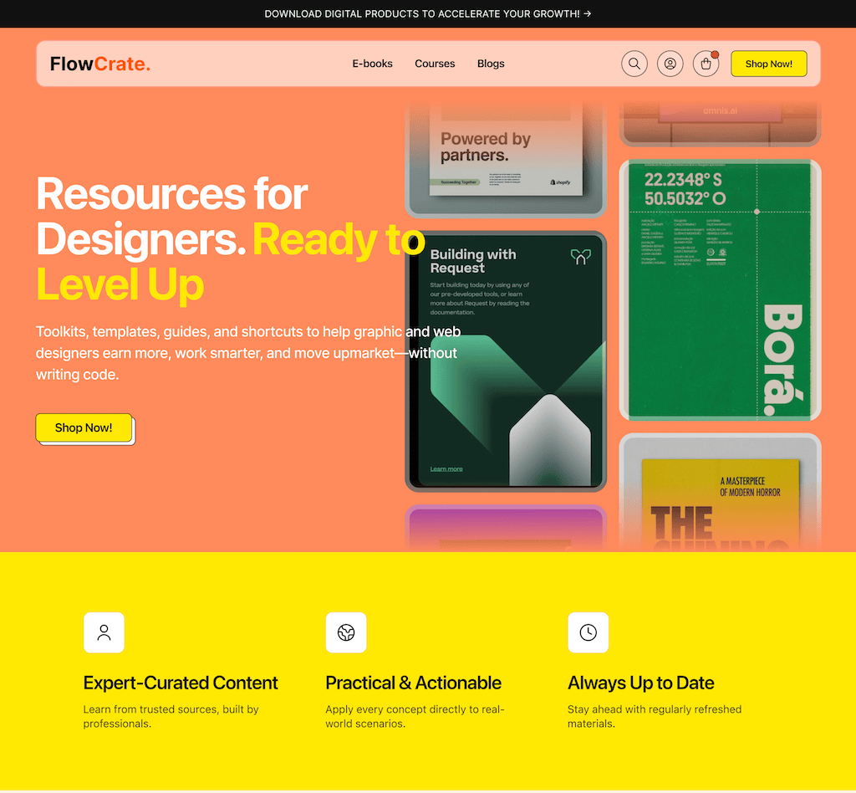The image size is (856, 793).
Task: Click the 22.2348° S coordinates on green poster
Action: tap(683, 180)
